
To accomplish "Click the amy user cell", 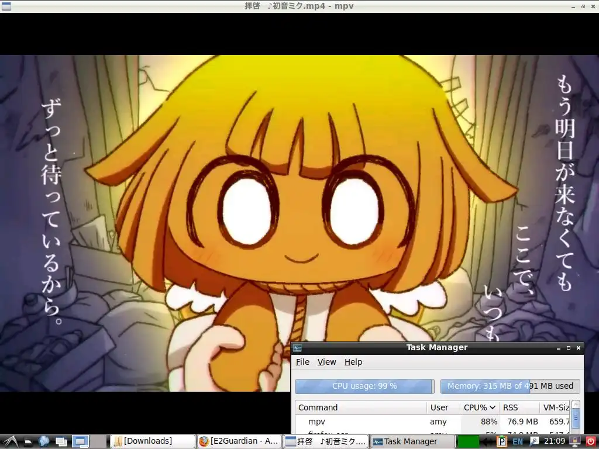I will 438,422.
